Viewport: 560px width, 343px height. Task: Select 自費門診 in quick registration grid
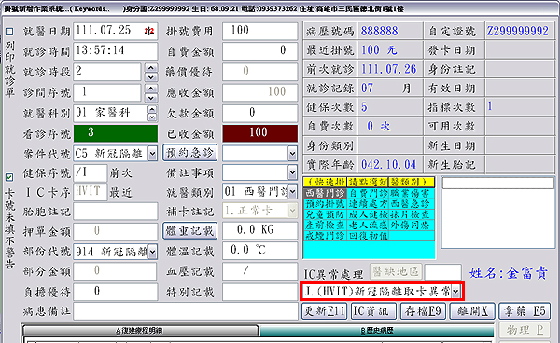click(x=368, y=193)
